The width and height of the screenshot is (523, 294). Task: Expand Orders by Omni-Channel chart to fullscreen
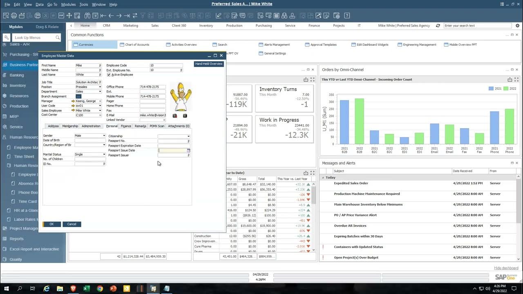coord(516,80)
